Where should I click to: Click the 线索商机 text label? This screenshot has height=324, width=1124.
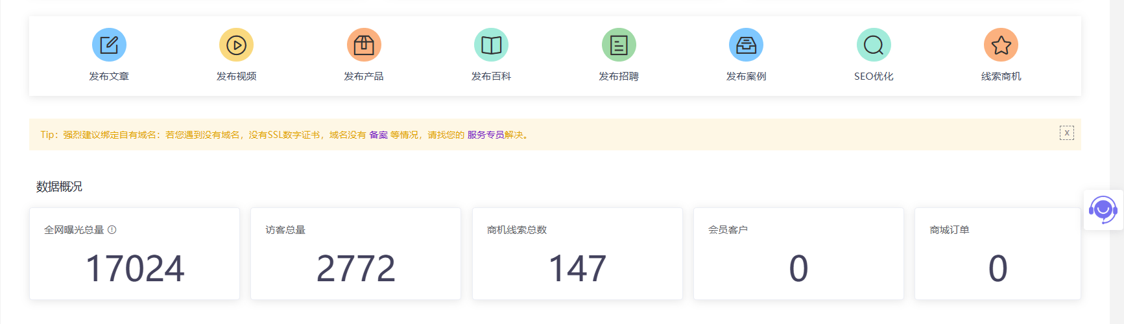[1001, 76]
